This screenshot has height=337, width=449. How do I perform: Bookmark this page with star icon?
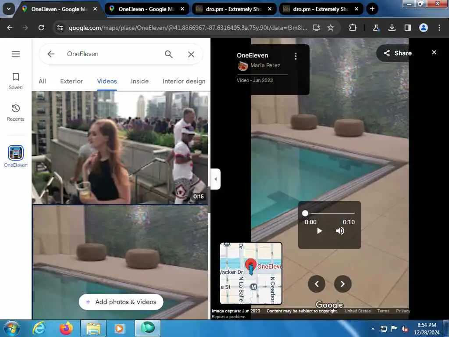[x=331, y=28]
